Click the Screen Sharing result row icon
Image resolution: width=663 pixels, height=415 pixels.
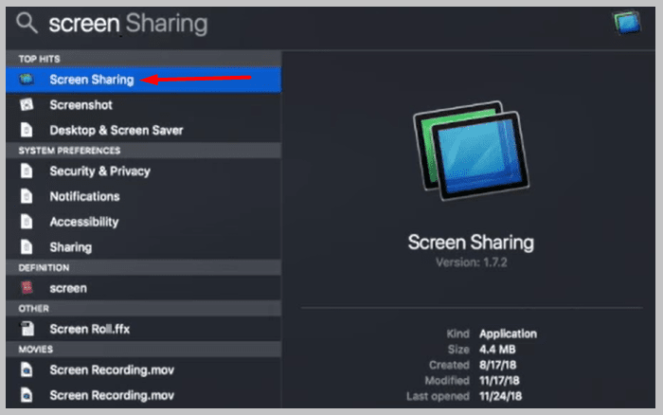27,79
